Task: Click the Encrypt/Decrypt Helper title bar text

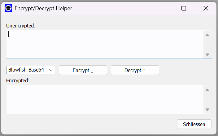Action: [43, 8]
